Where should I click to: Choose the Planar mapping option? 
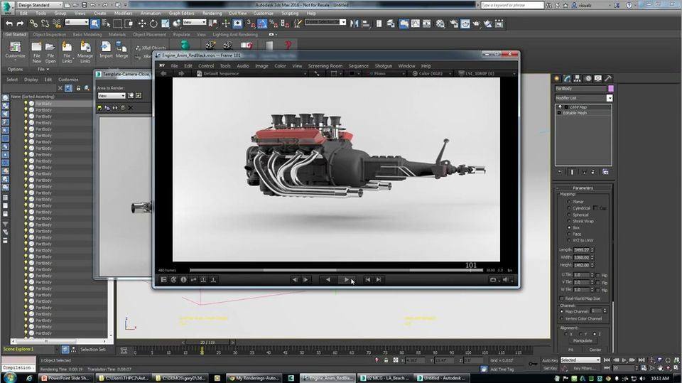(570, 202)
